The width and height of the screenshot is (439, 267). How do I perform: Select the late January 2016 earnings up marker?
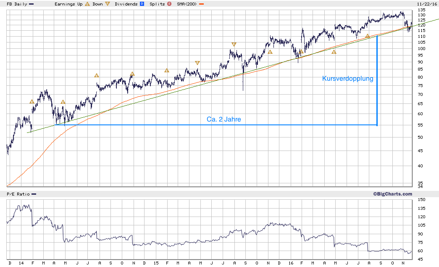point(301,52)
